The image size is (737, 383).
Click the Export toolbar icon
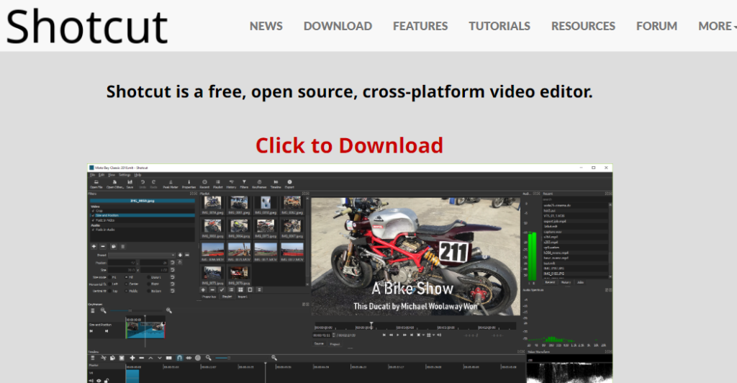click(289, 184)
